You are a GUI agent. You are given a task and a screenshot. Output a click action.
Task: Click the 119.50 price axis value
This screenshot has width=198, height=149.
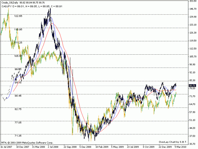coord(193,41)
